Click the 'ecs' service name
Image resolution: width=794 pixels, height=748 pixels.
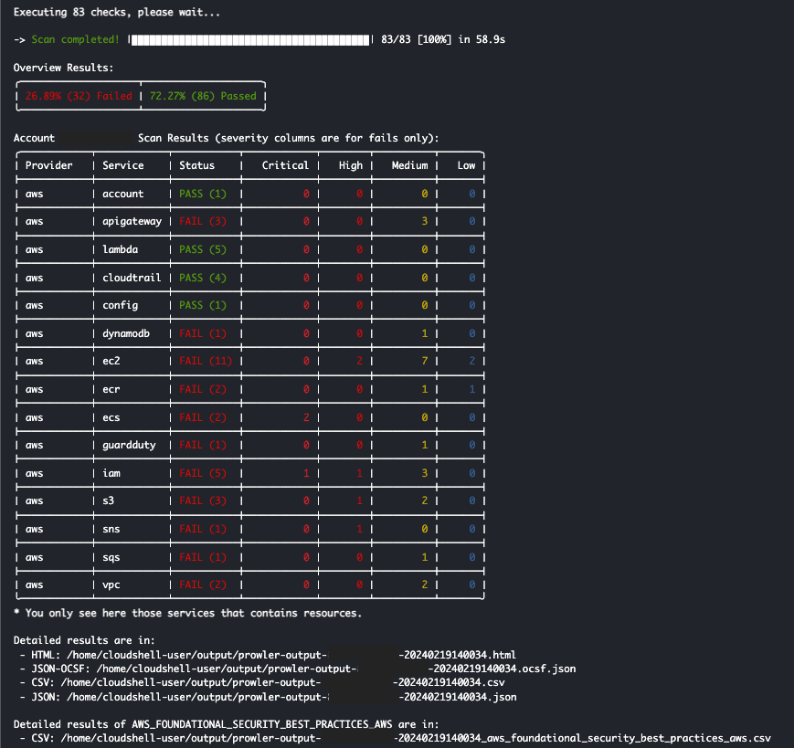tap(111, 418)
